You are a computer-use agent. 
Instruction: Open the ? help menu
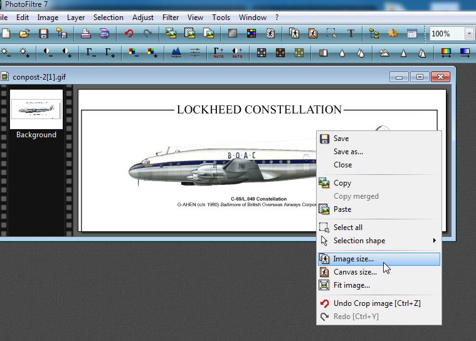(277, 18)
